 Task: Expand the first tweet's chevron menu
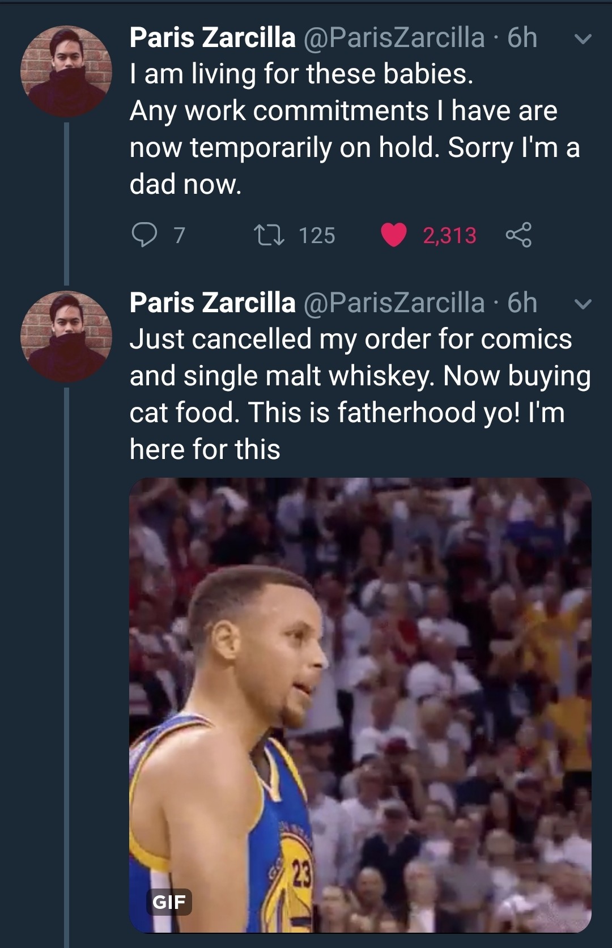tap(583, 39)
